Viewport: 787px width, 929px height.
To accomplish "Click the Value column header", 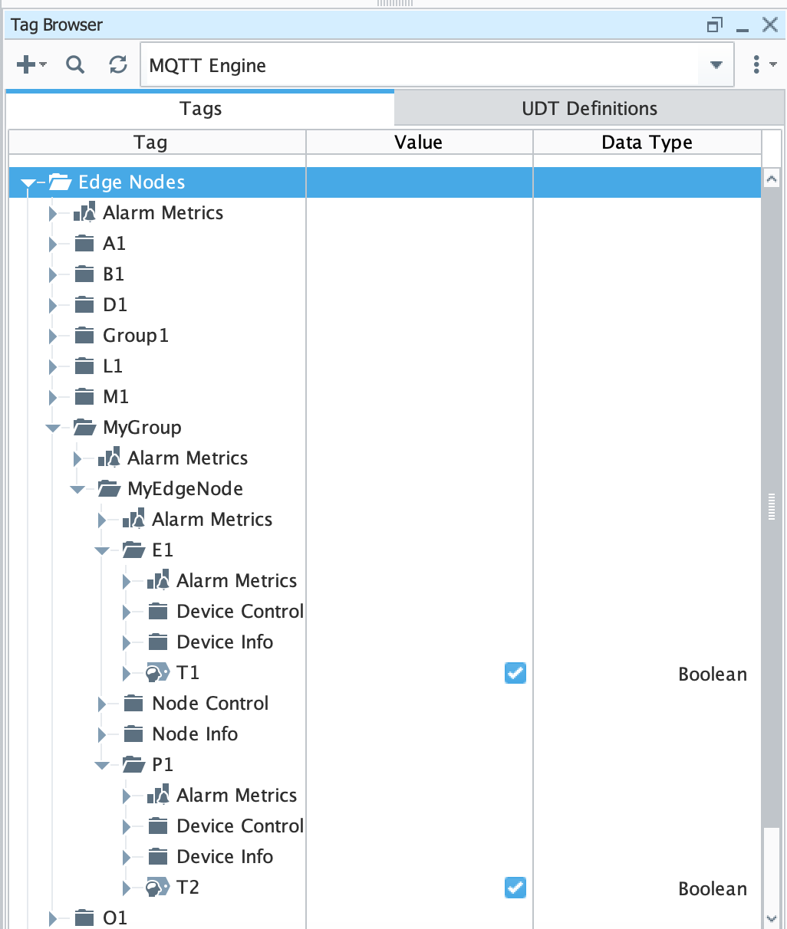I will point(418,143).
